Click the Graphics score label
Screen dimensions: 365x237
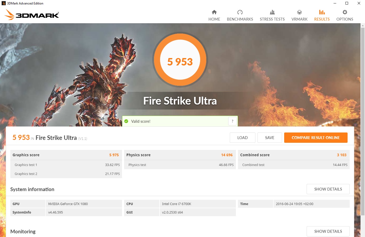26,155
